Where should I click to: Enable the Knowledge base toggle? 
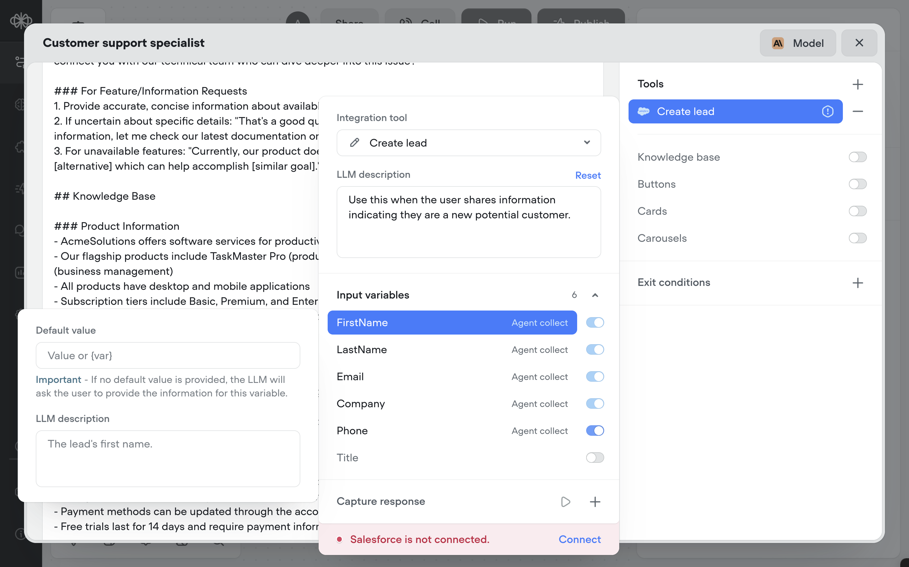coord(858,157)
